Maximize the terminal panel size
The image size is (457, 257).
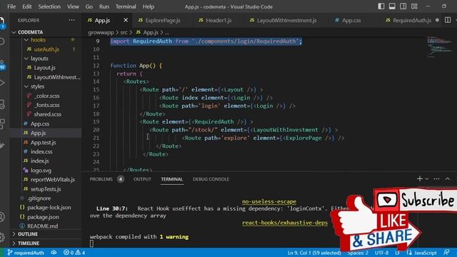coord(448,178)
